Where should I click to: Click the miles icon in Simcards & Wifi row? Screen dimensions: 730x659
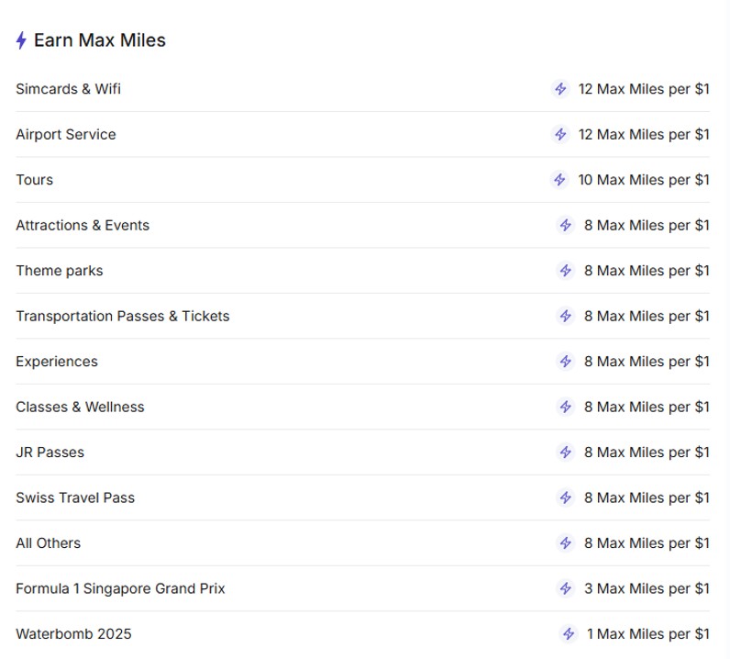[x=560, y=89]
